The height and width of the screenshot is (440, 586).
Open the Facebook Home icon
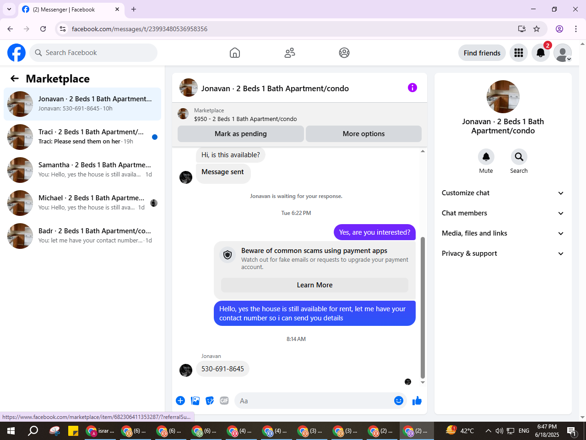(235, 53)
